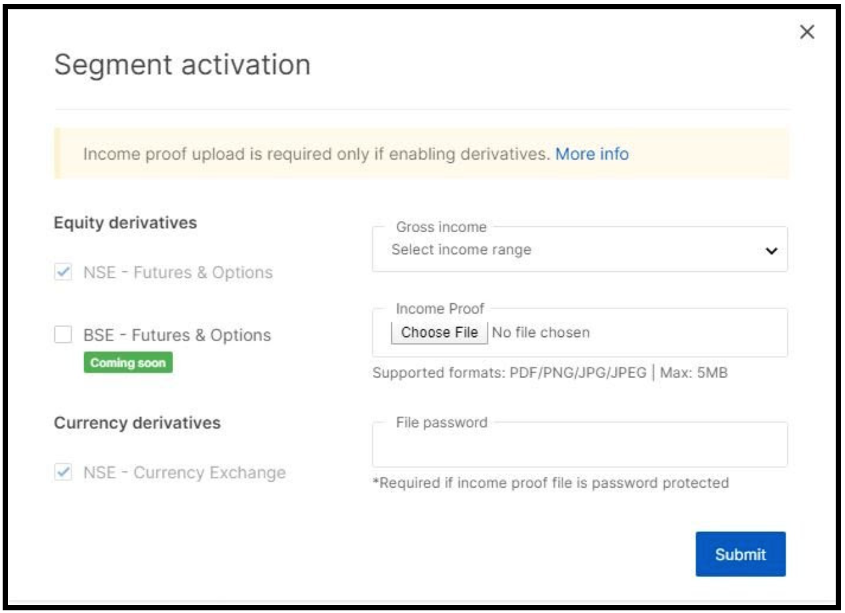Click the Currency derivatives section heading
Viewport: 845px width, 613px height.
click(x=137, y=423)
